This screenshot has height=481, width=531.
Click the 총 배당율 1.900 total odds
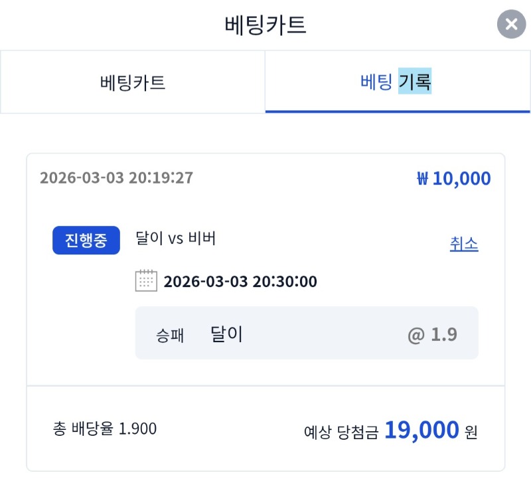(105, 429)
